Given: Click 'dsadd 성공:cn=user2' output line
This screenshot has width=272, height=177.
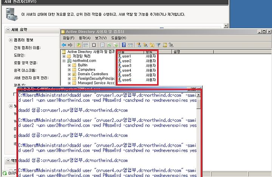Looking at the screenshot, I should [x=73, y=135].
